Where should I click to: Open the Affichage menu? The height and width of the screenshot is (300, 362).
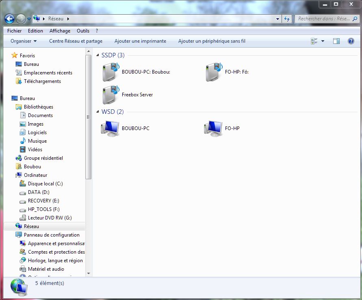click(x=60, y=31)
